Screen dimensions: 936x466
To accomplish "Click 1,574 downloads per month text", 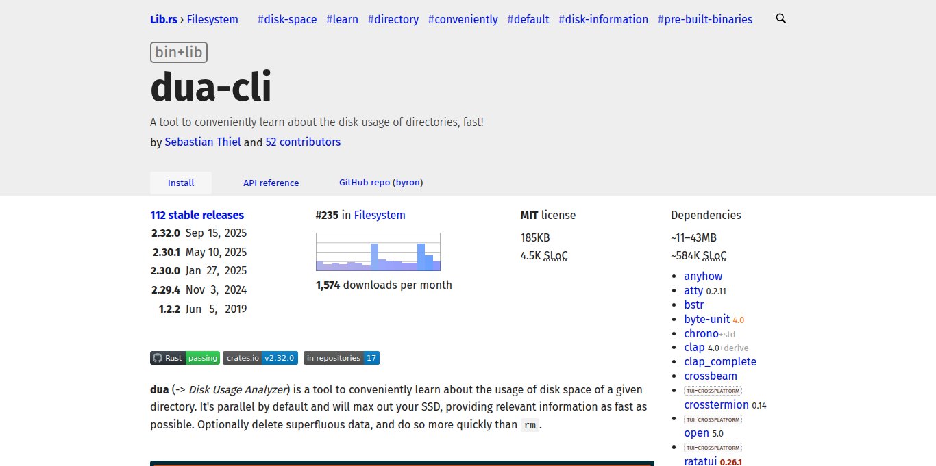I will 384,285.
